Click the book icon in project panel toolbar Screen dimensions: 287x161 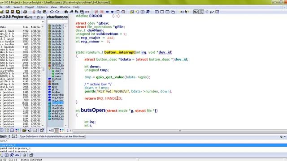(12, 130)
